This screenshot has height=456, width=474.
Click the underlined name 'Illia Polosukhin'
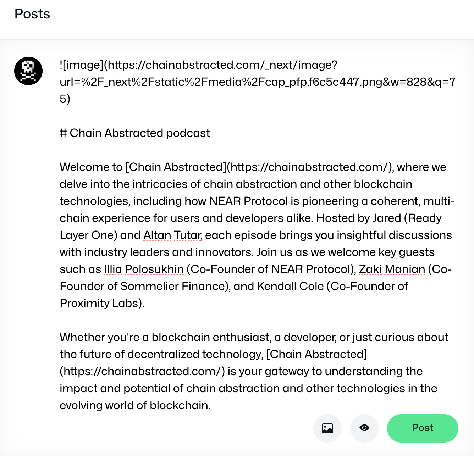point(144,269)
